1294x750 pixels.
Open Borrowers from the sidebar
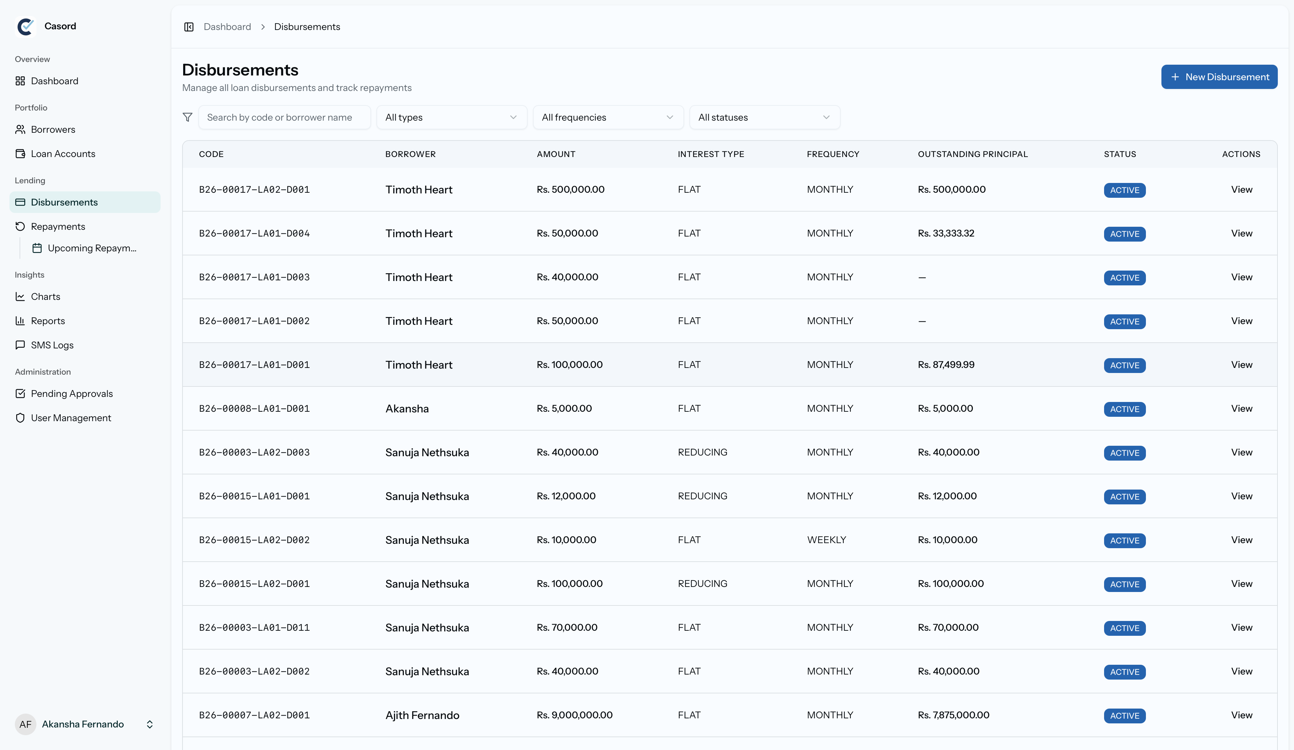pos(52,129)
